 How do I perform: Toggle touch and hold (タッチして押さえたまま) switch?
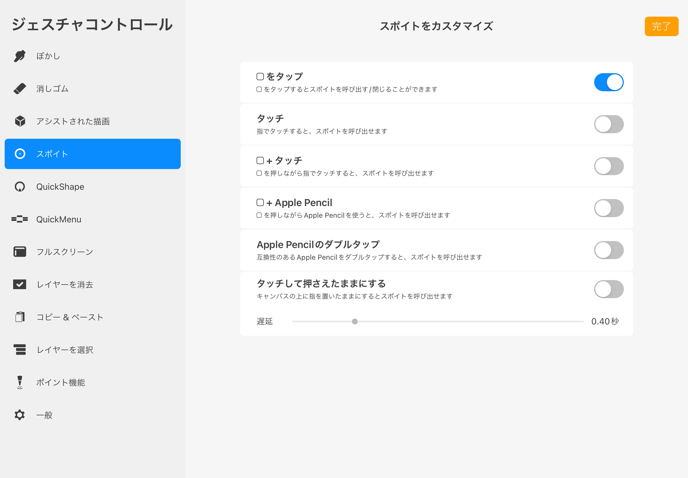pos(609,289)
